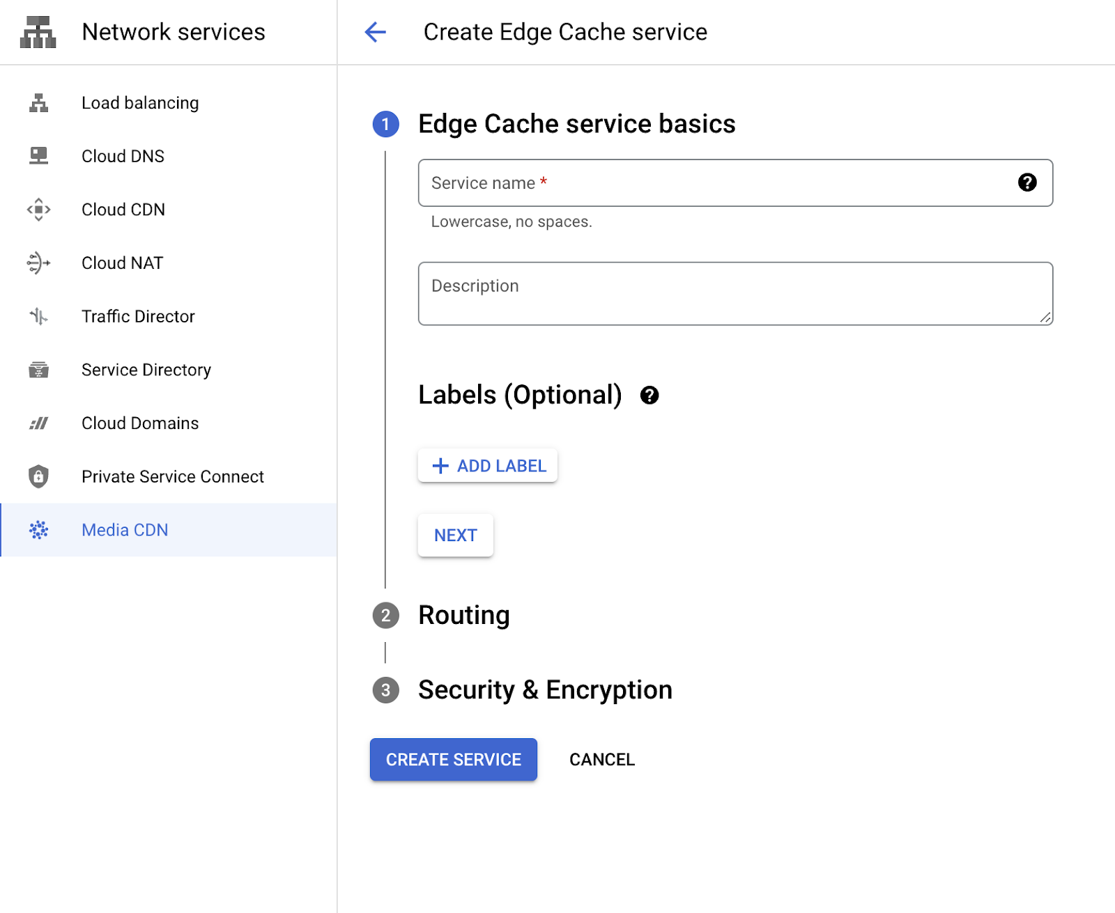Focus the Service name input field
This screenshot has width=1115, height=913.
tap(718, 183)
